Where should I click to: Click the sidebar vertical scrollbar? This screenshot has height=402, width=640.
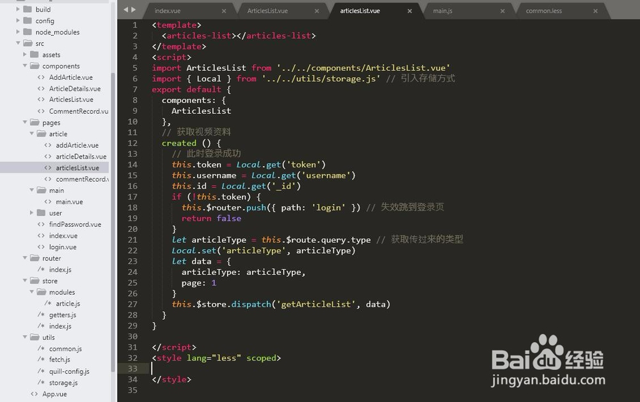tap(113, 222)
